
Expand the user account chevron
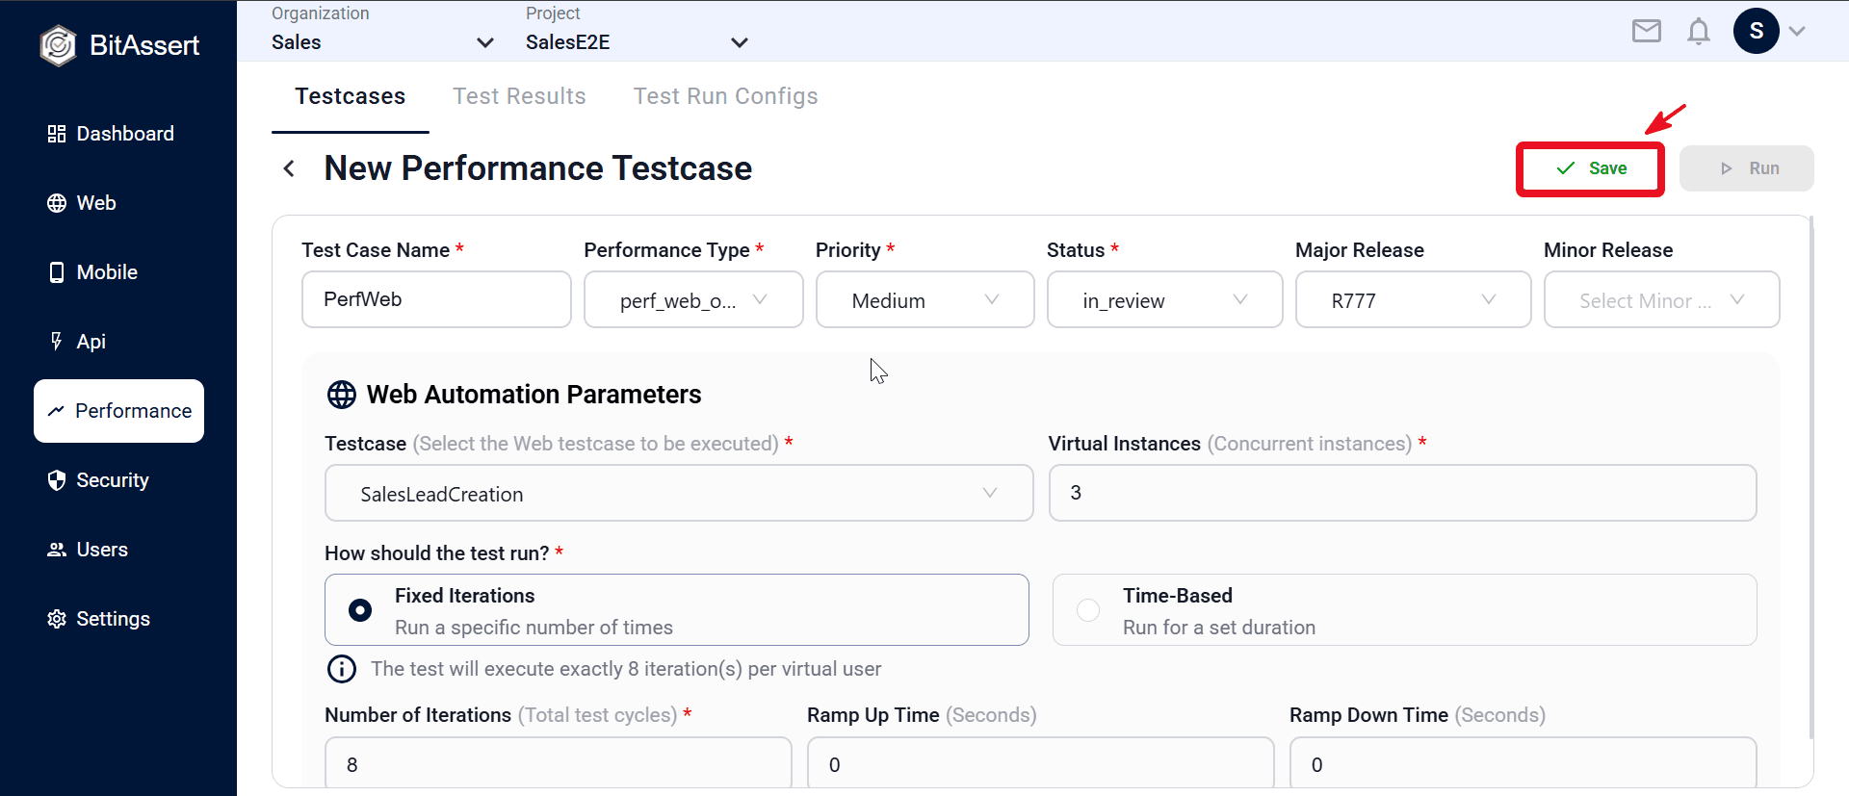1797,31
